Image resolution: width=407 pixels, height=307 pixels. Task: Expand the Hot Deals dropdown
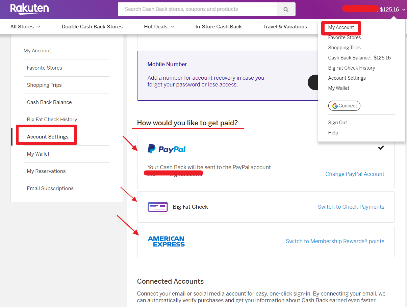[x=159, y=27]
